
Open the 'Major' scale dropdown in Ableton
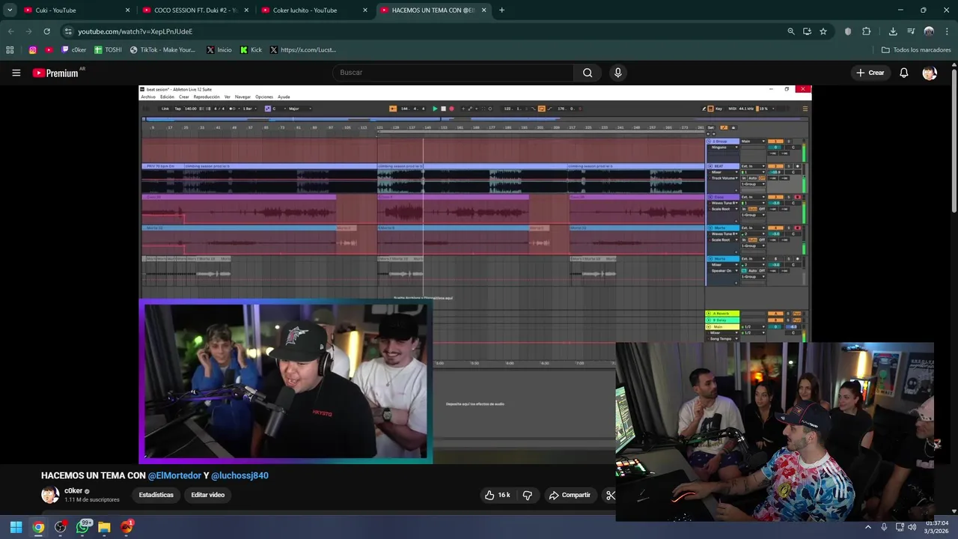[299, 109]
